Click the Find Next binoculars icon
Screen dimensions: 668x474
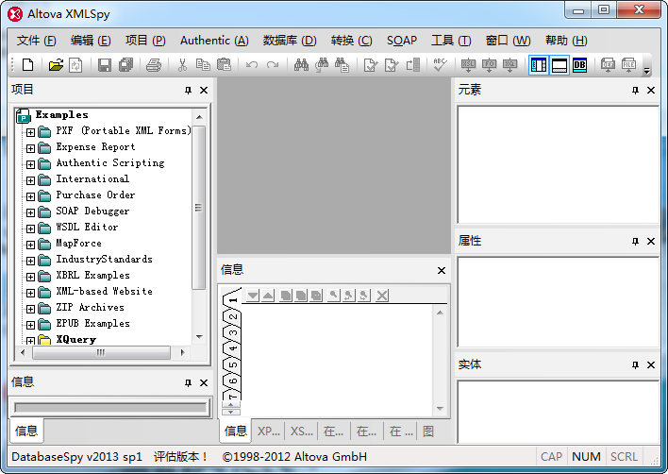coord(322,65)
